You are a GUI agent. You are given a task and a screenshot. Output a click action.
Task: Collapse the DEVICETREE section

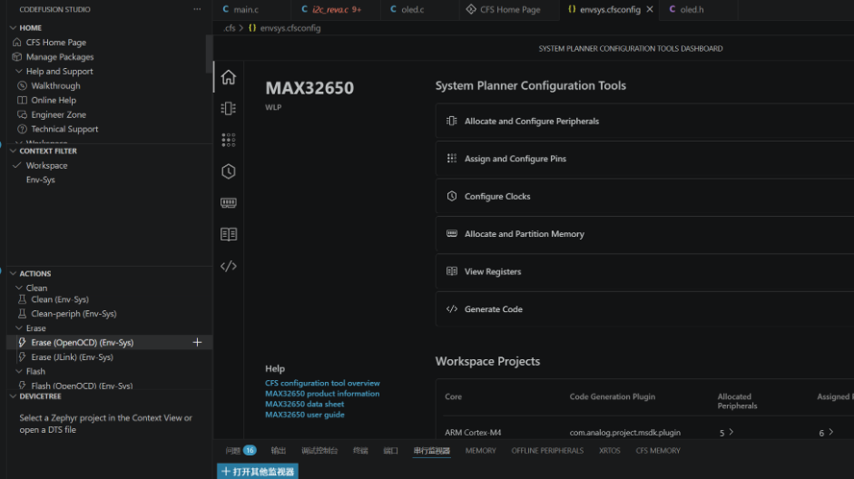coord(13,396)
